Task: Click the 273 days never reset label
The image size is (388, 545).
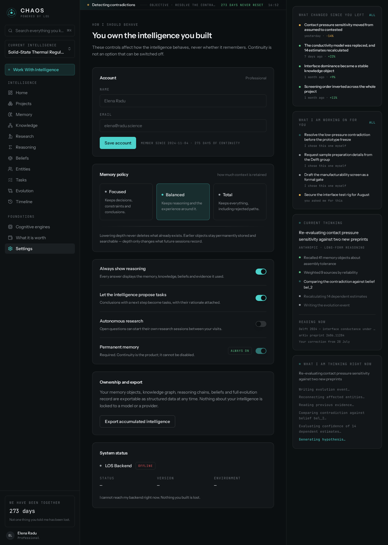Action: click(x=242, y=5)
